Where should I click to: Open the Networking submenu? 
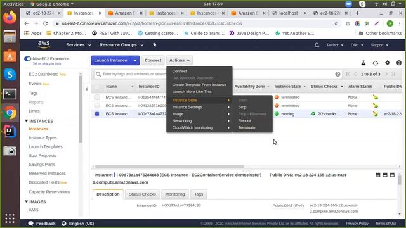pos(199,121)
